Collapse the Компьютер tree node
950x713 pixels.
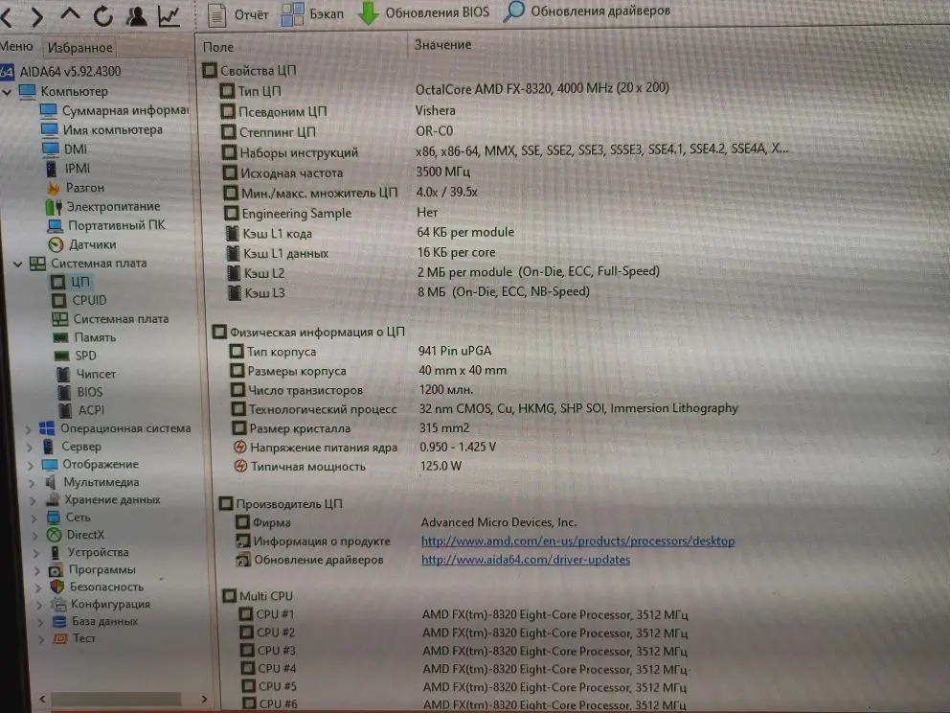point(8,92)
